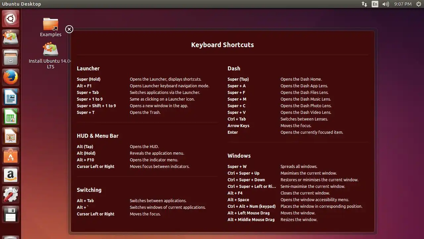
Task: Open the Amazon launcher icon
Action: pos(11,175)
